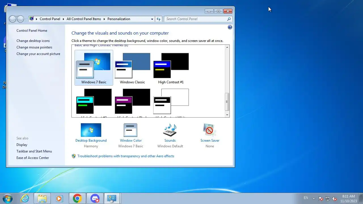Click the search magnifier icon

(229, 19)
